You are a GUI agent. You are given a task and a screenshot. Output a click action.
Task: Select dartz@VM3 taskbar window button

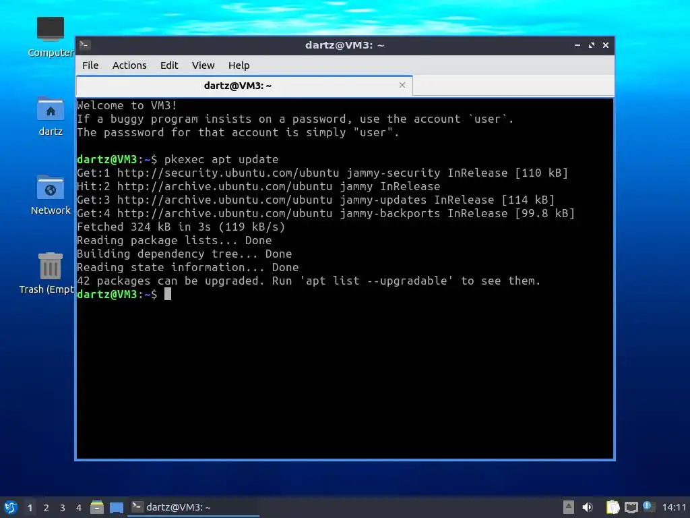[193, 507]
